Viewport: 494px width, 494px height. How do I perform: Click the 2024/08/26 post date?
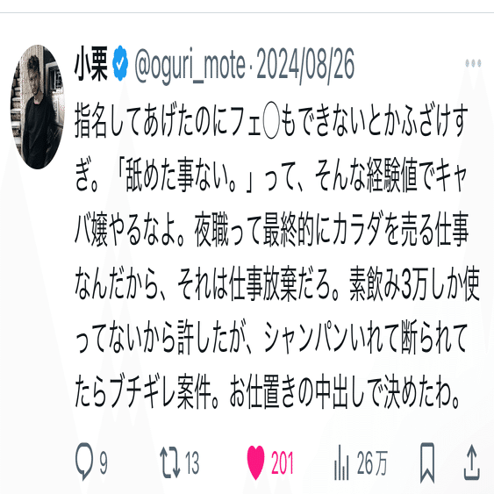tap(305, 65)
